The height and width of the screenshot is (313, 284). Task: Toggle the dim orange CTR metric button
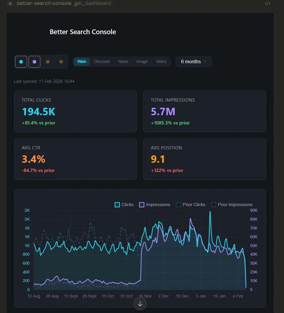[48, 62]
